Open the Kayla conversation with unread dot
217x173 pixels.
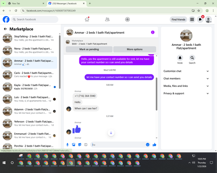click(x=29, y=87)
